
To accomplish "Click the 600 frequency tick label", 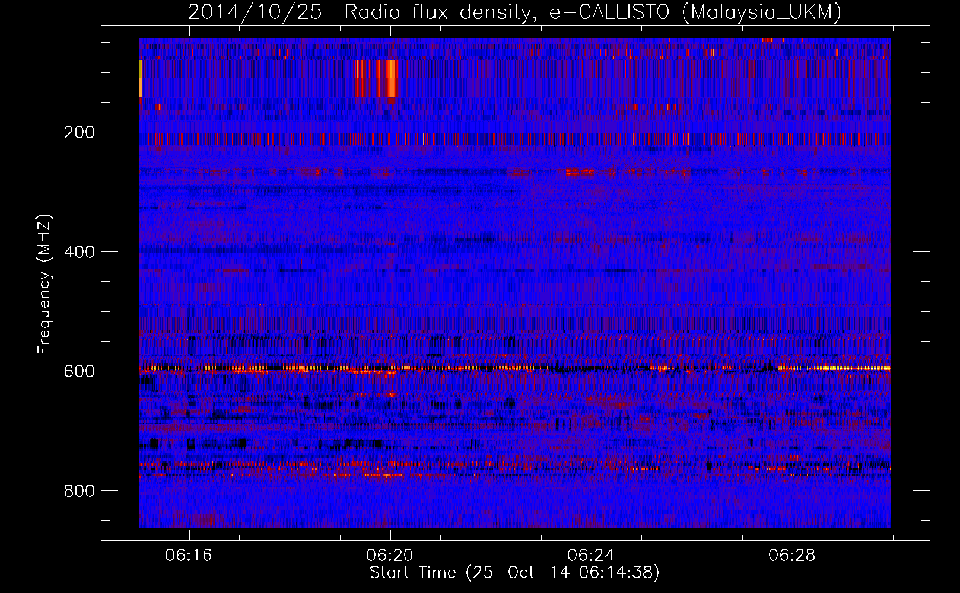I will click(79, 371).
